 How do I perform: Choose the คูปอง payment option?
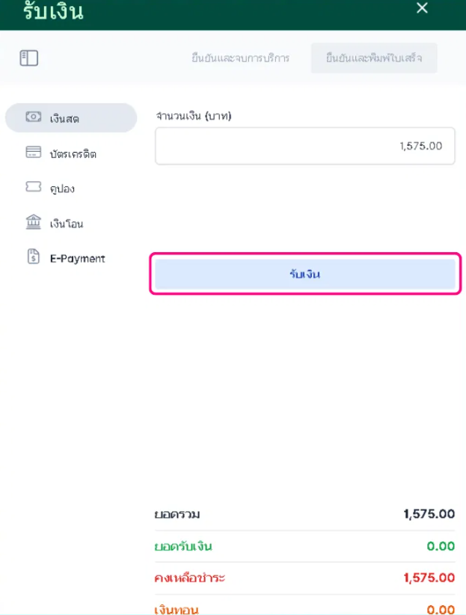(62, 189)
